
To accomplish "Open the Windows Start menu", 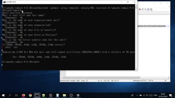I will (x=3, y=95).
